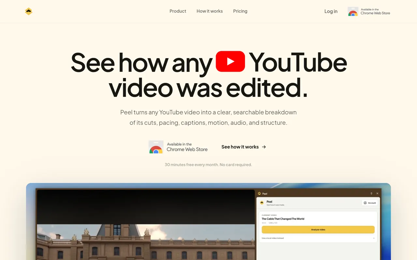Click the plus icon for local video

tap(374, 238)
